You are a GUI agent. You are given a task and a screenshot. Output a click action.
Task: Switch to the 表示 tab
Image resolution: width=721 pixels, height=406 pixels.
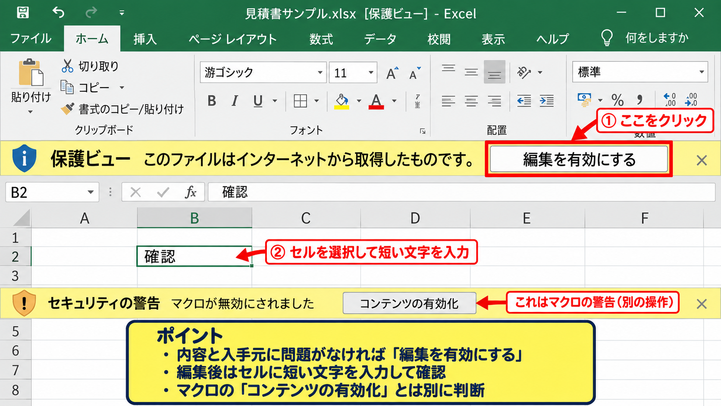493,39
